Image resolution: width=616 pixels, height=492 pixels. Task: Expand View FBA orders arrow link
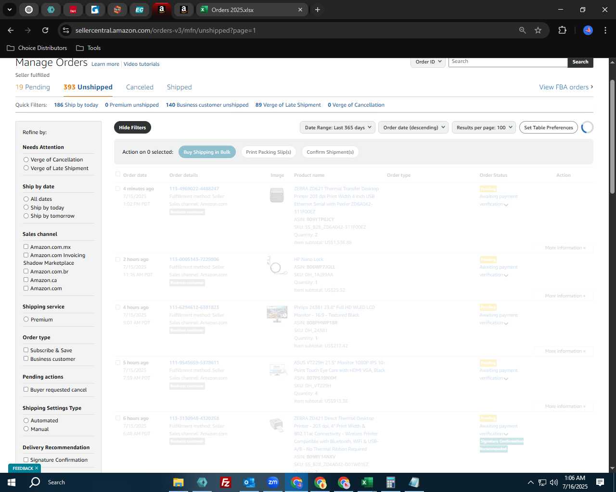[566, 87]
